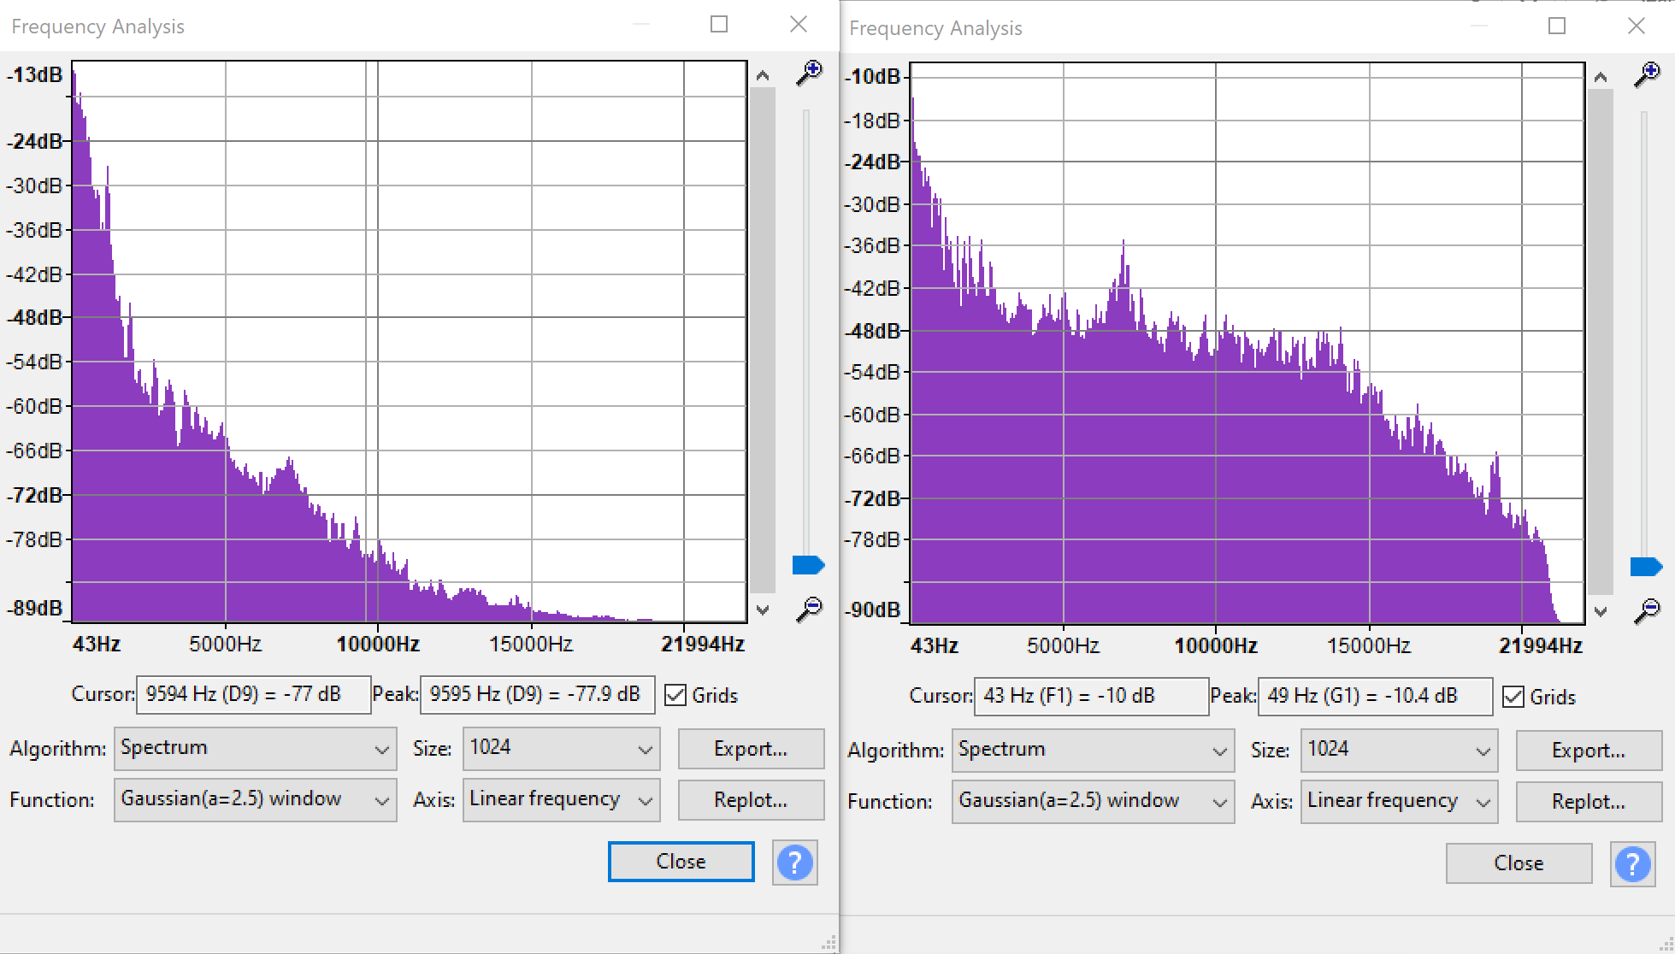Click Export in the left window
Screen dimensions: 1675x954
(750, 749)
